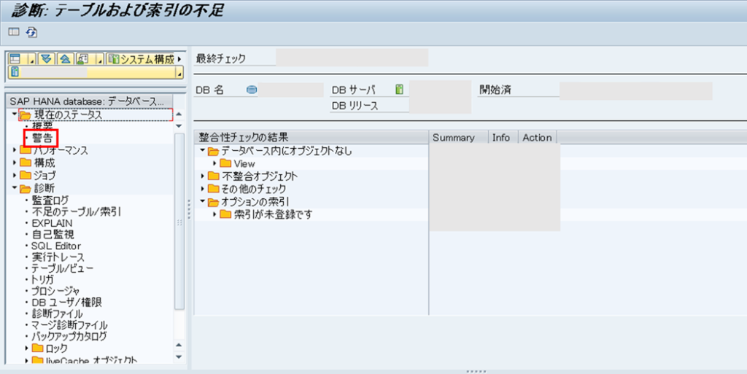This screenshot has height=374, width=747.
Task: Open the 不足のテーブル/索引 node
Action: tap(76, 211)
